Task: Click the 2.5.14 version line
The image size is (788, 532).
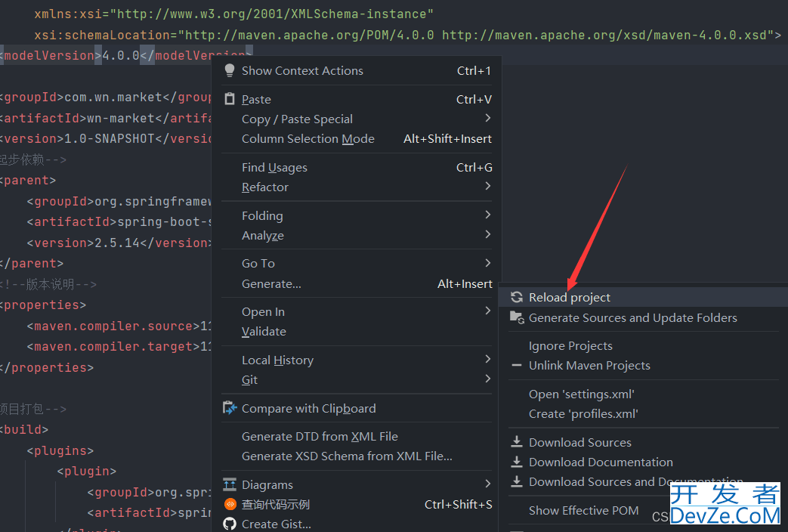Action: click(119, 243)
